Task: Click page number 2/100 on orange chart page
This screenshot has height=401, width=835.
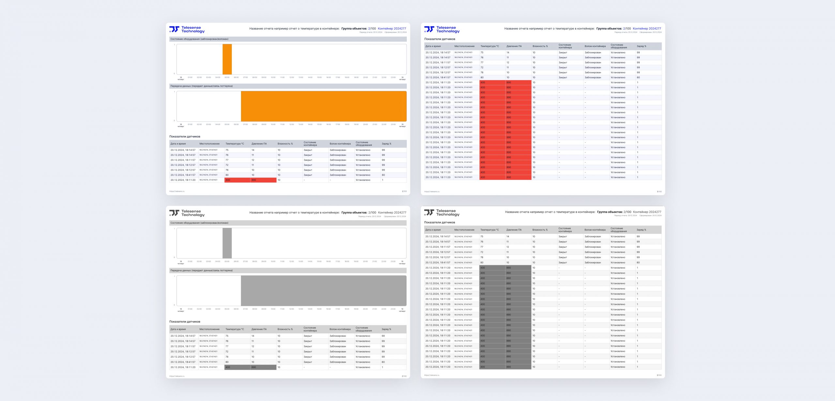Action: 404,191
